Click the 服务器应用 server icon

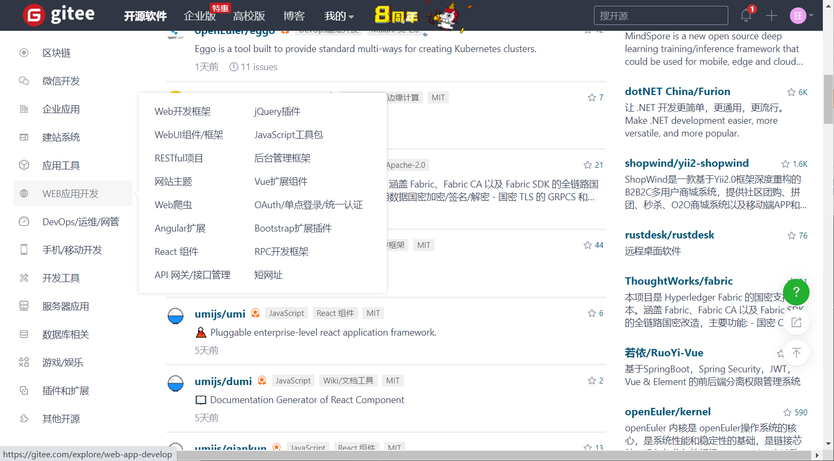click(24, 306)
